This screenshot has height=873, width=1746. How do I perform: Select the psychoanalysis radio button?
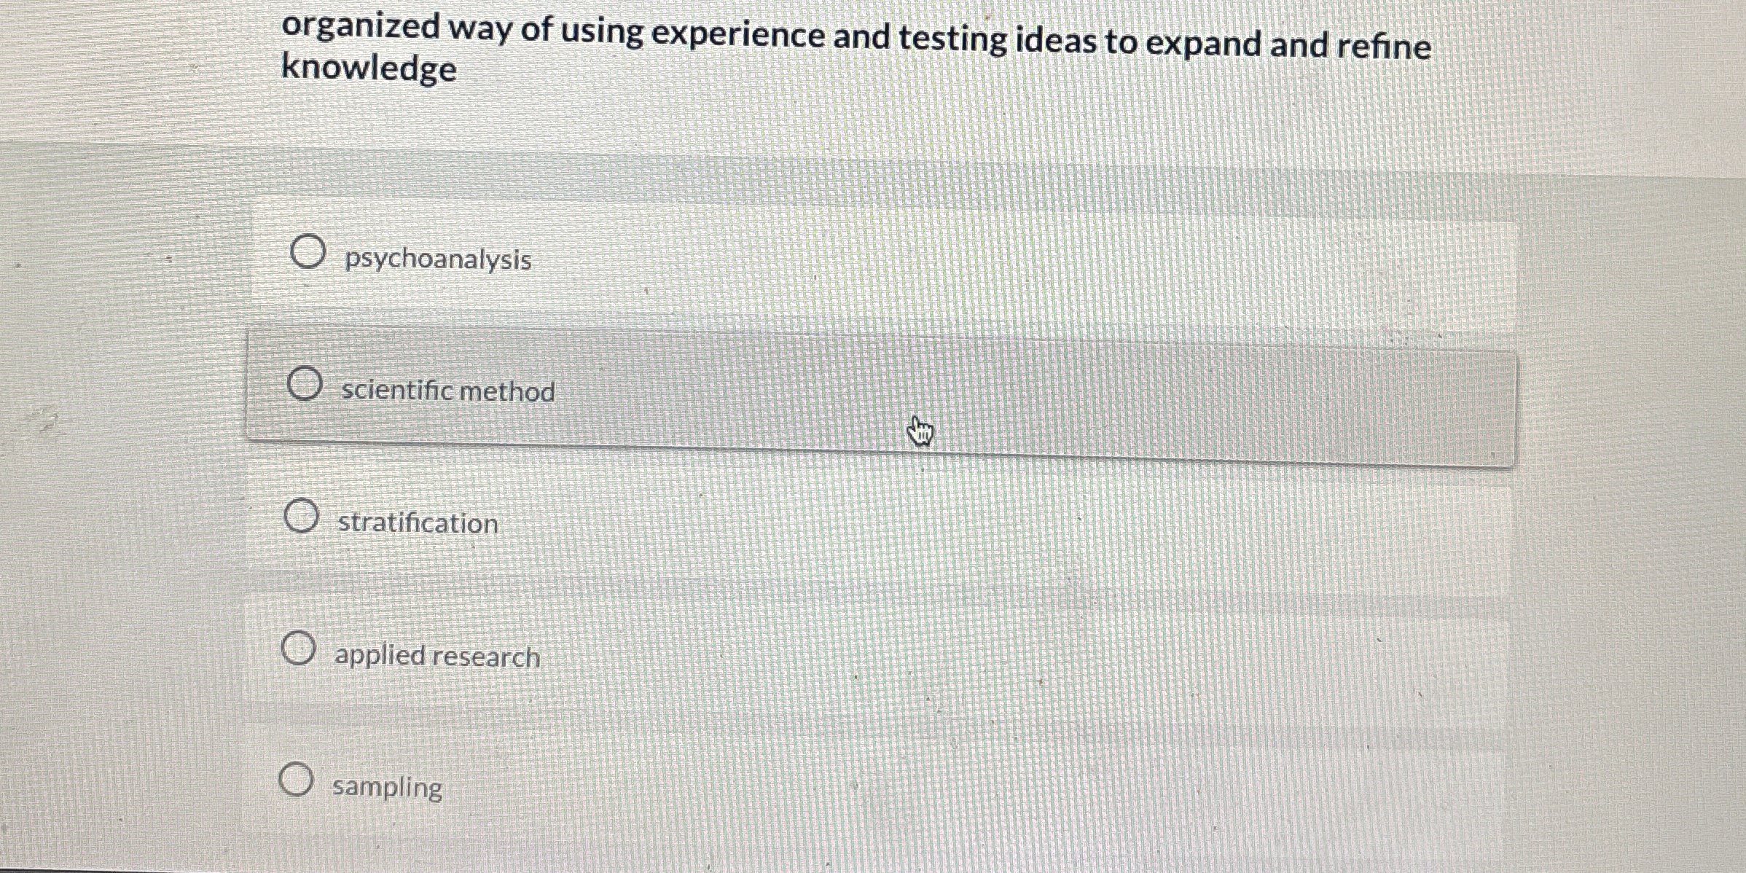[x=307, y=252]
